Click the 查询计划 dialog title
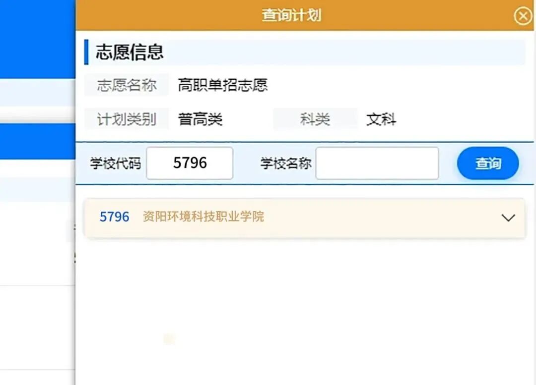Image resolution: width=536 pixels, height=385 pixels. pos(292,15)
